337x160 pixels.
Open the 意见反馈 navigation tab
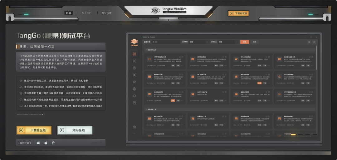pyautogui.click(x=107, y=13)
